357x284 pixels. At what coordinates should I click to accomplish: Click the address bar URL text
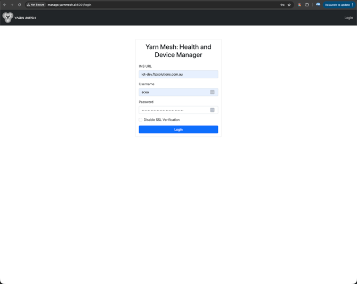pos(69,5)
